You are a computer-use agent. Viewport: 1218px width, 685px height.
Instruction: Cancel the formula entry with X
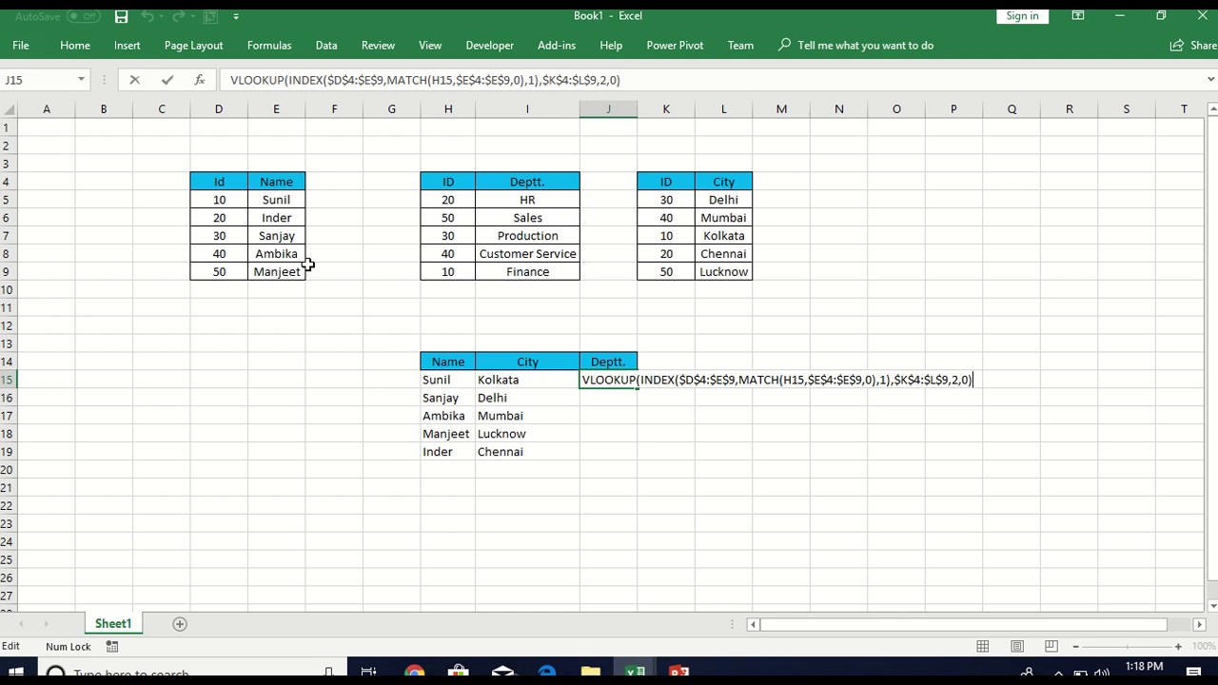(134, 80)
